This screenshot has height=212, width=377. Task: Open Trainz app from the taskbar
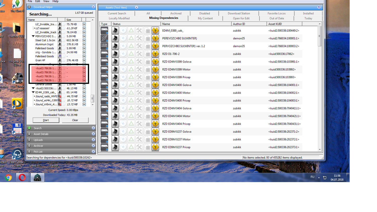[37, 178]
